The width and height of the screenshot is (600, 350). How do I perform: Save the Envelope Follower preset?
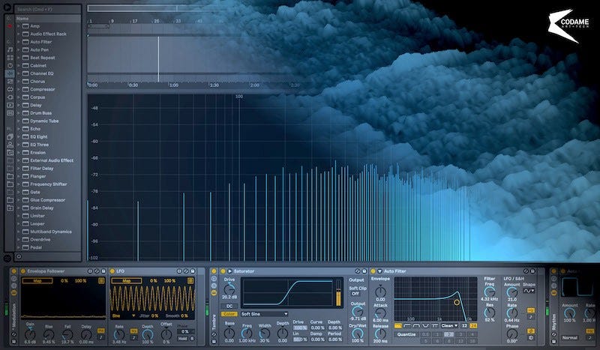click(103, 271)
